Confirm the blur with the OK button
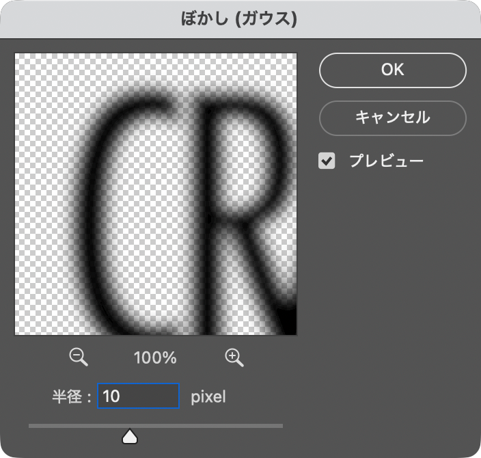 click(392, 70)
